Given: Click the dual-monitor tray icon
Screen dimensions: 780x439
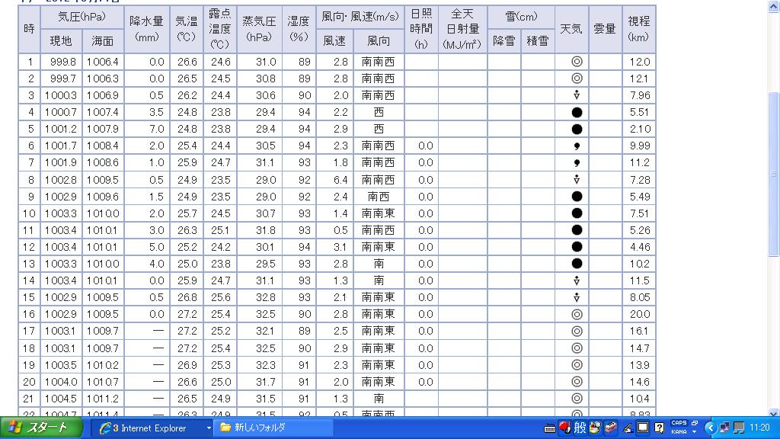Looking at the screenshot, I should 724,428.
